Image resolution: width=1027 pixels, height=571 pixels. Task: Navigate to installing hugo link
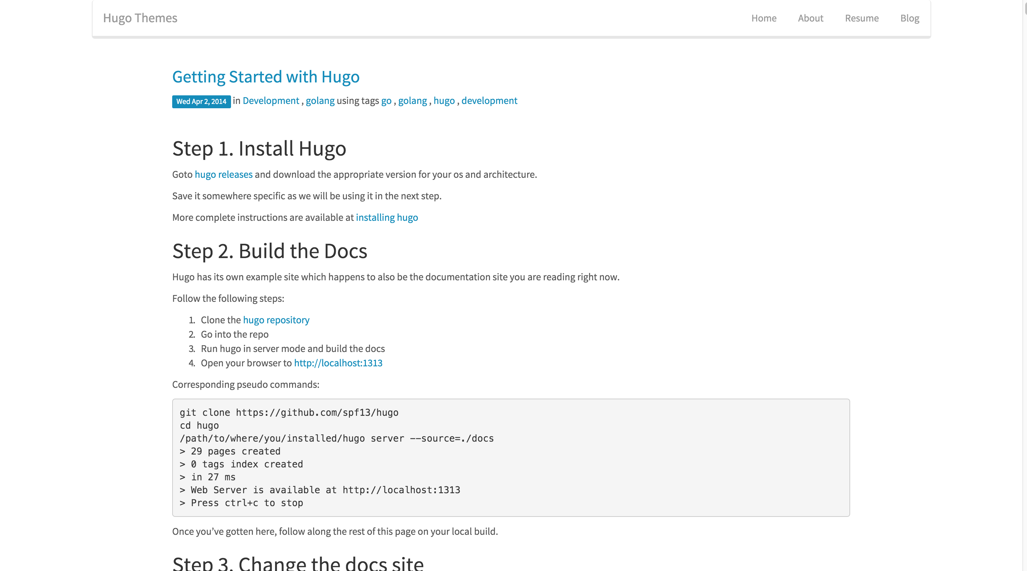point(387,216)
